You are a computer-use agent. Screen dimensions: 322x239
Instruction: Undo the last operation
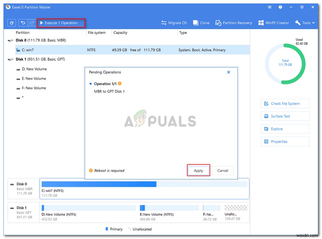point(23,23)
